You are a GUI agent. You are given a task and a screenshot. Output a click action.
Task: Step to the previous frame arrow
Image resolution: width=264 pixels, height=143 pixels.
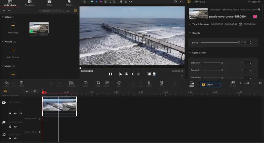(133, 74)
